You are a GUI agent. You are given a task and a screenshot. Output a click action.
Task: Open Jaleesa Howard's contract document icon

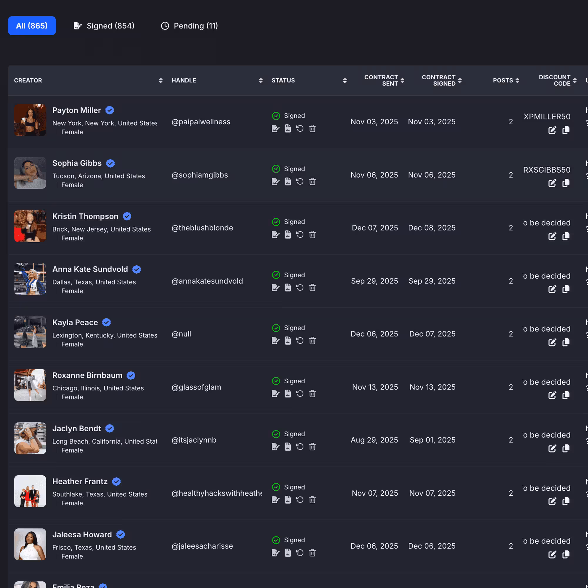click(288, 553)
